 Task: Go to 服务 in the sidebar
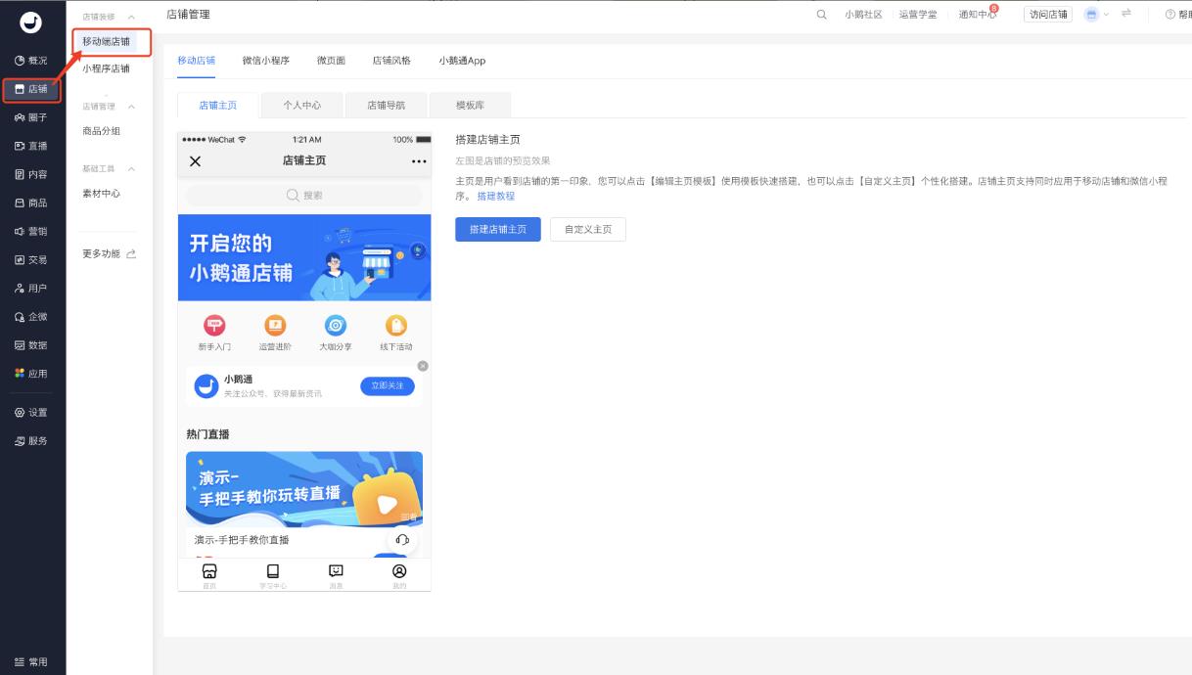click(31, 440)
